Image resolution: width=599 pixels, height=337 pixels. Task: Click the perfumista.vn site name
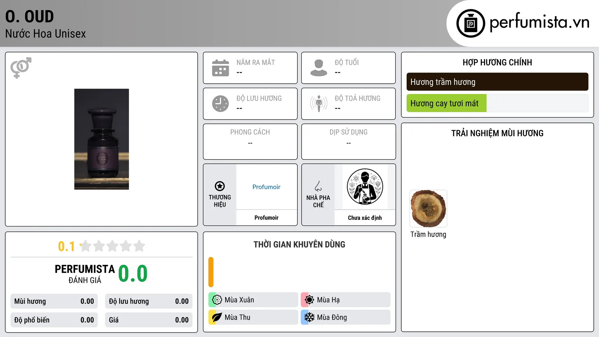tap(540, 22)
